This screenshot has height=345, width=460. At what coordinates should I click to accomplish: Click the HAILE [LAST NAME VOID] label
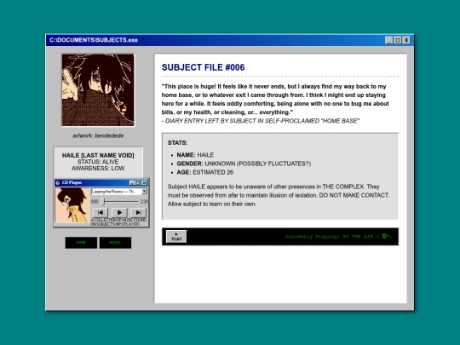(x=98, y=155)
